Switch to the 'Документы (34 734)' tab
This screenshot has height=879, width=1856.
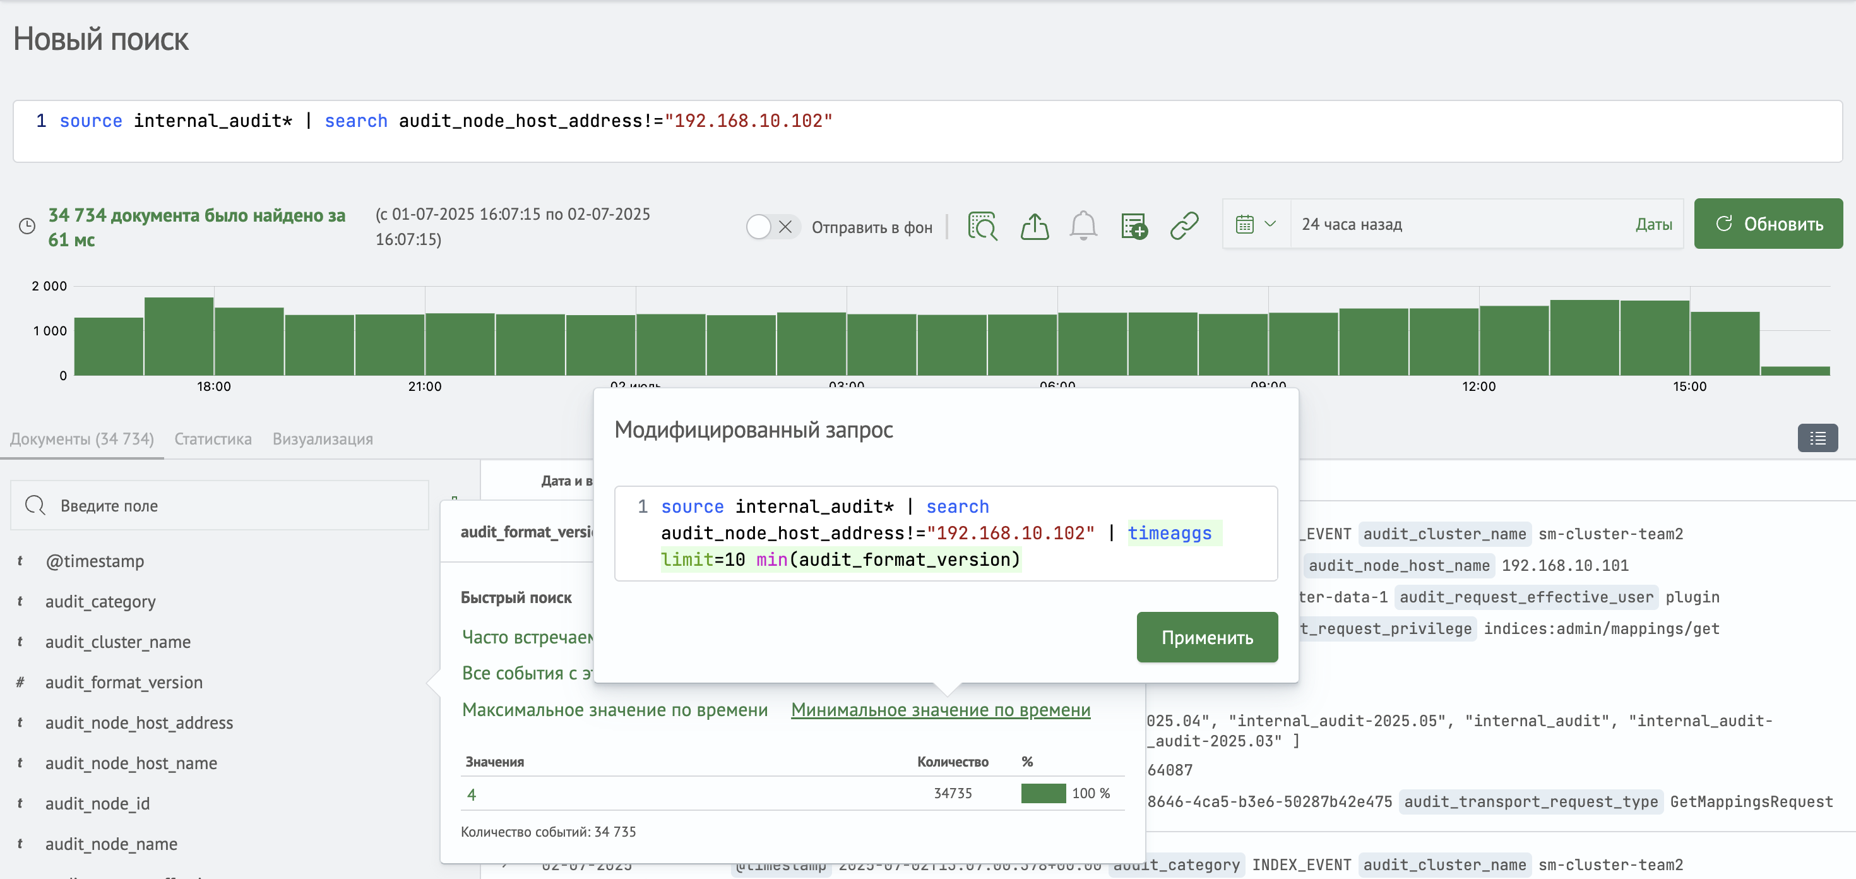tap(81, 439)
